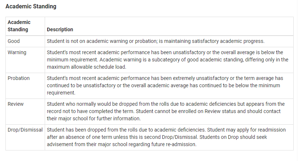Screen dimensions: 298x161
Task: Click the description text for Good standing
Action: point(156,41)
